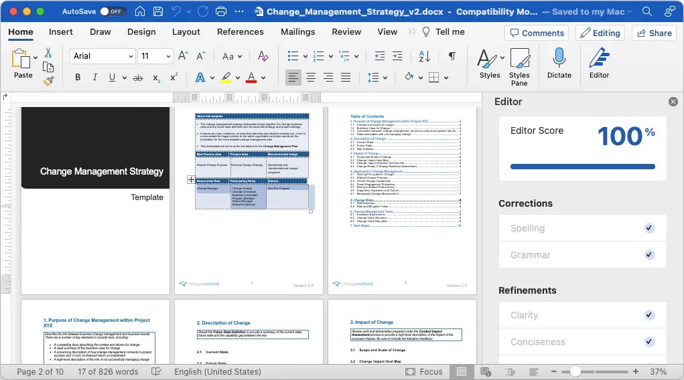
Task: Activate the Format Painter brush
Action: (x=48, y=81)
